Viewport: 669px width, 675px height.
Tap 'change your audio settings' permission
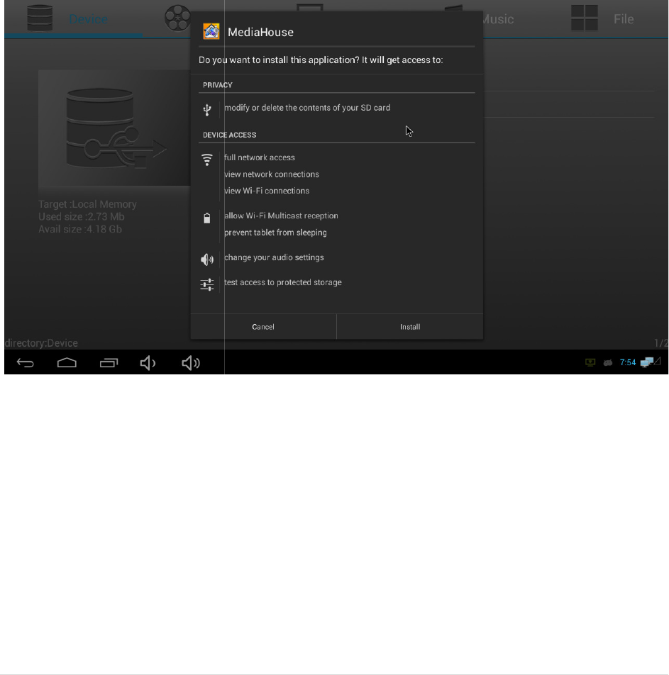click(274, 257)
